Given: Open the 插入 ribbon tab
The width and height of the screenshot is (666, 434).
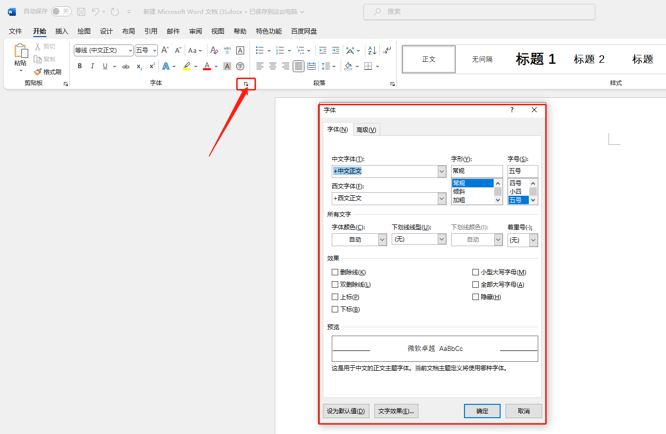Looking at the screenshot, I should [x=62, y=31].
